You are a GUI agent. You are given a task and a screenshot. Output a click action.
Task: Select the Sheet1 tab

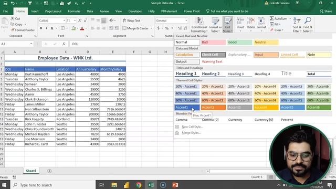coord(31,171)
